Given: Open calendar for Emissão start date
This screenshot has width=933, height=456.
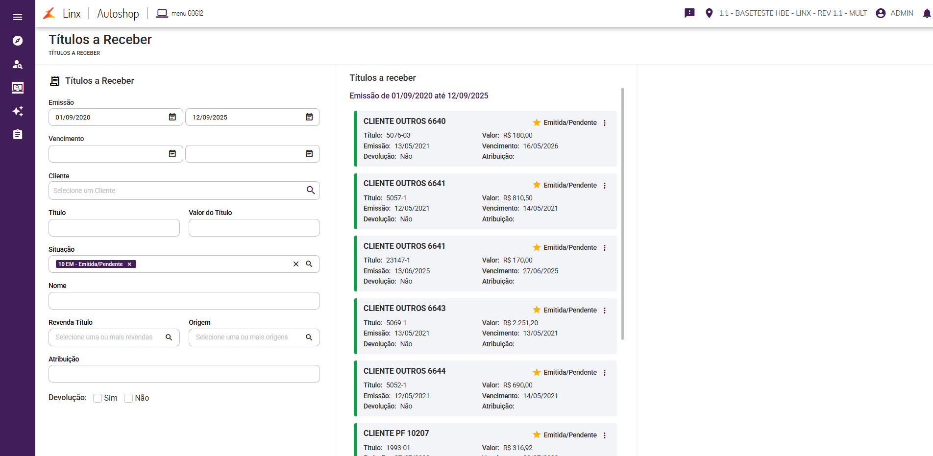Looking at the screenshot, I should tap(172, 117).
